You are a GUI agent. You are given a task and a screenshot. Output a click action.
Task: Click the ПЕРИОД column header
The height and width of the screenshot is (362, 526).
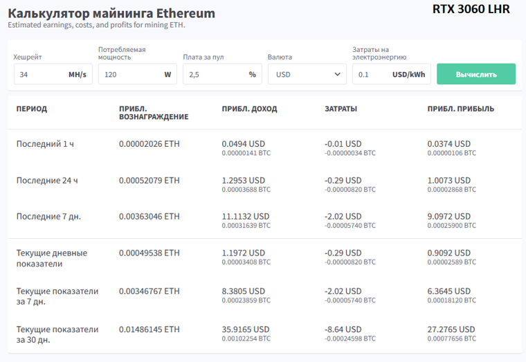[32, 109]
